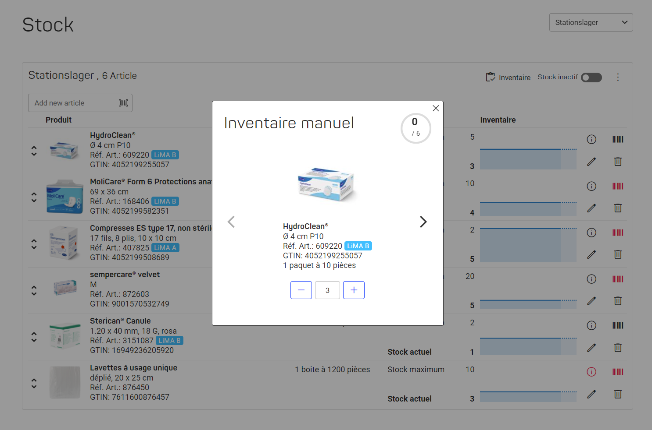
Task: Edit the Sterican Canule article
Action: click(591, 348)
